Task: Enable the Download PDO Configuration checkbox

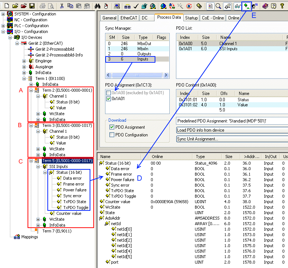Action: (x=112, y=135)
